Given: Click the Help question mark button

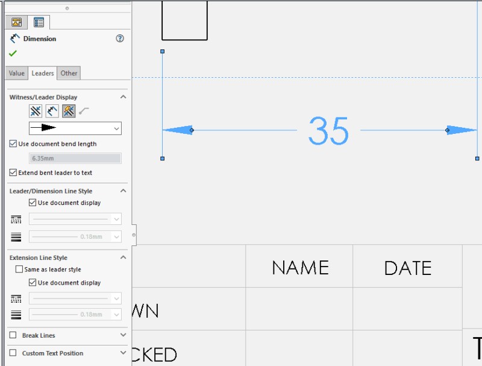Looking at the screenshot, I should [120, 38].
